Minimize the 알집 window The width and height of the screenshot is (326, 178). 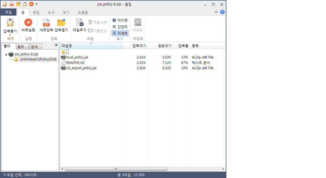pyautogui.click(x=205, y=5)
